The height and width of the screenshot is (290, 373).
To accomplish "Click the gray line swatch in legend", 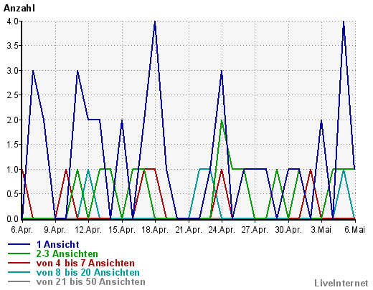I will tap(19, 281).
